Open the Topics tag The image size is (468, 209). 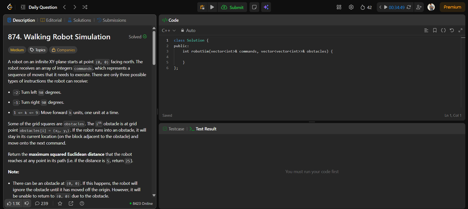[x=37, y=50]
